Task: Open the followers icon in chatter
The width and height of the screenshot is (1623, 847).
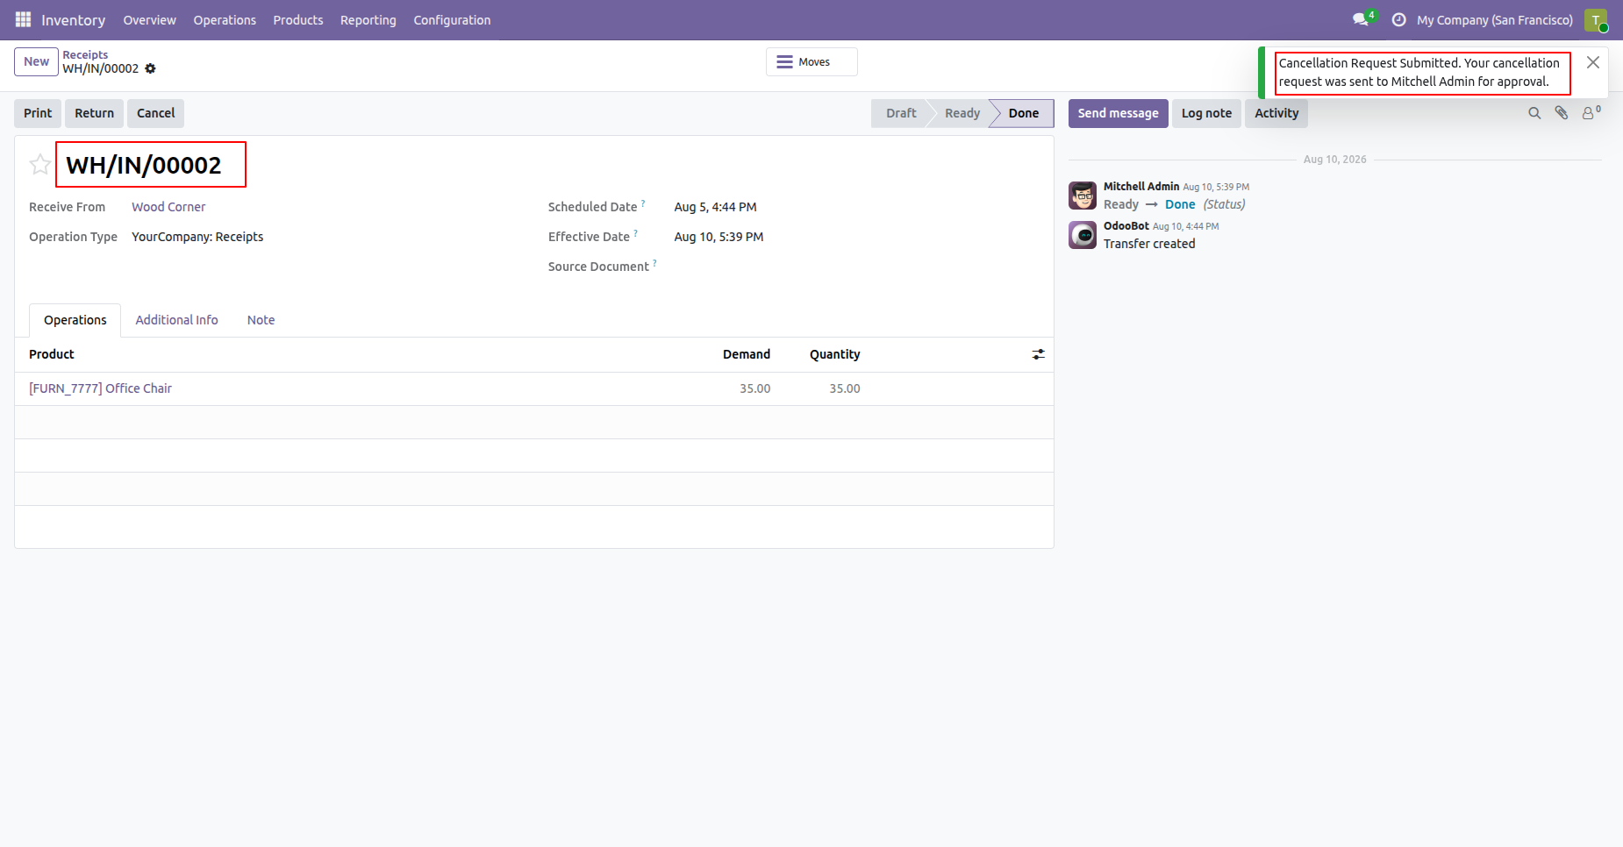Action: click(1591, 112)
